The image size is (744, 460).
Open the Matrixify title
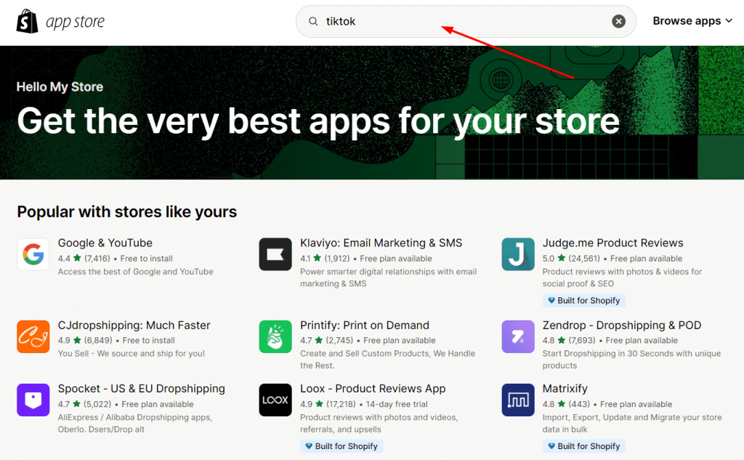click(565, 388)
